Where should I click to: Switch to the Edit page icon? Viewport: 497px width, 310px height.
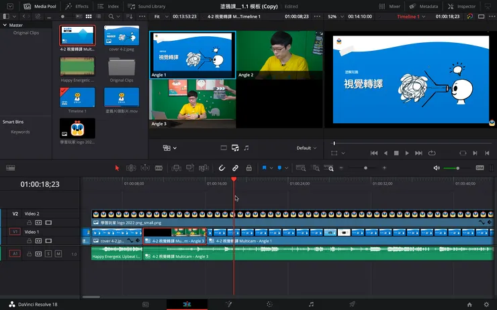187,304
